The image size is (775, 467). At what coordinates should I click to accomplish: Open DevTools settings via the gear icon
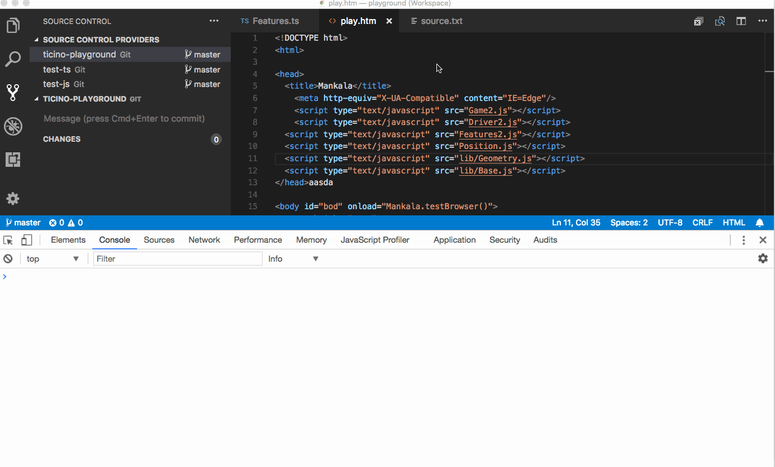pos(763,258)
